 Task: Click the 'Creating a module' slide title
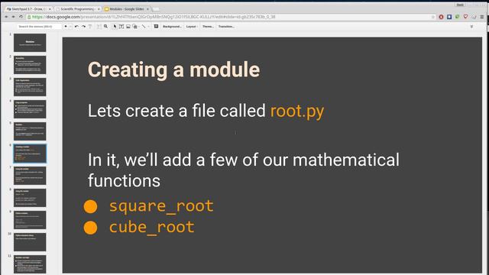(x=173, y=70)
